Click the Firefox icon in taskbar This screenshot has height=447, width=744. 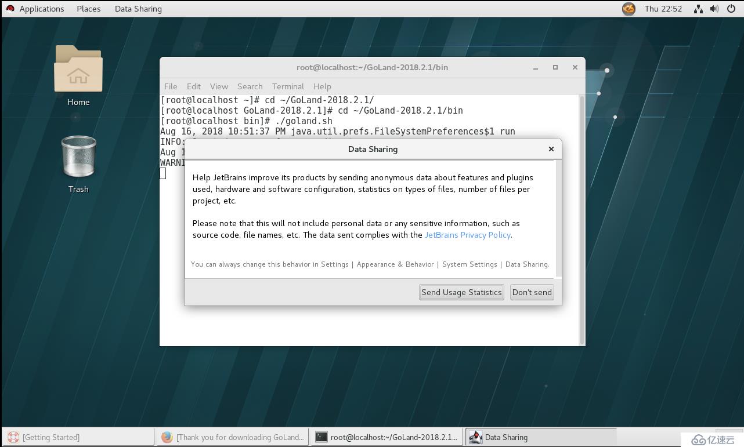[167, 437]
